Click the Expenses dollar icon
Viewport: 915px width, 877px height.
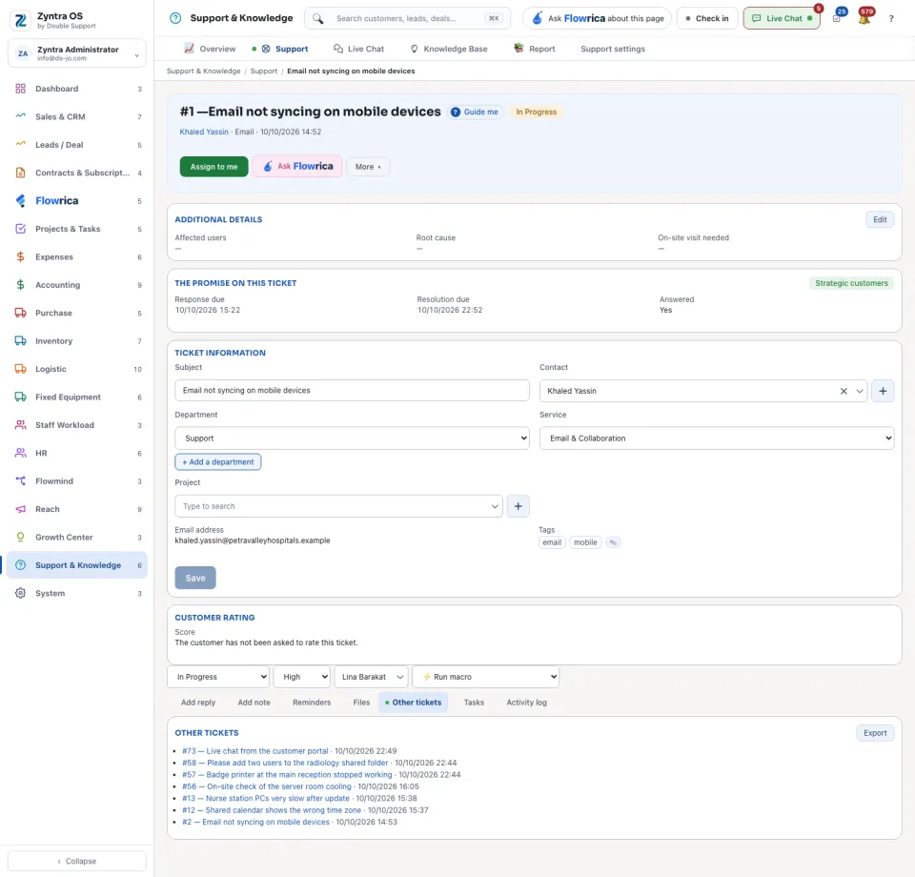coord(20,256)
